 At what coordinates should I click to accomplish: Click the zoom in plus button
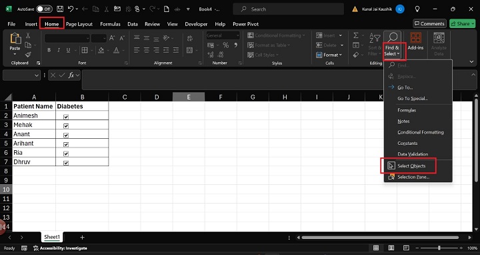click(x=461, y=248)
